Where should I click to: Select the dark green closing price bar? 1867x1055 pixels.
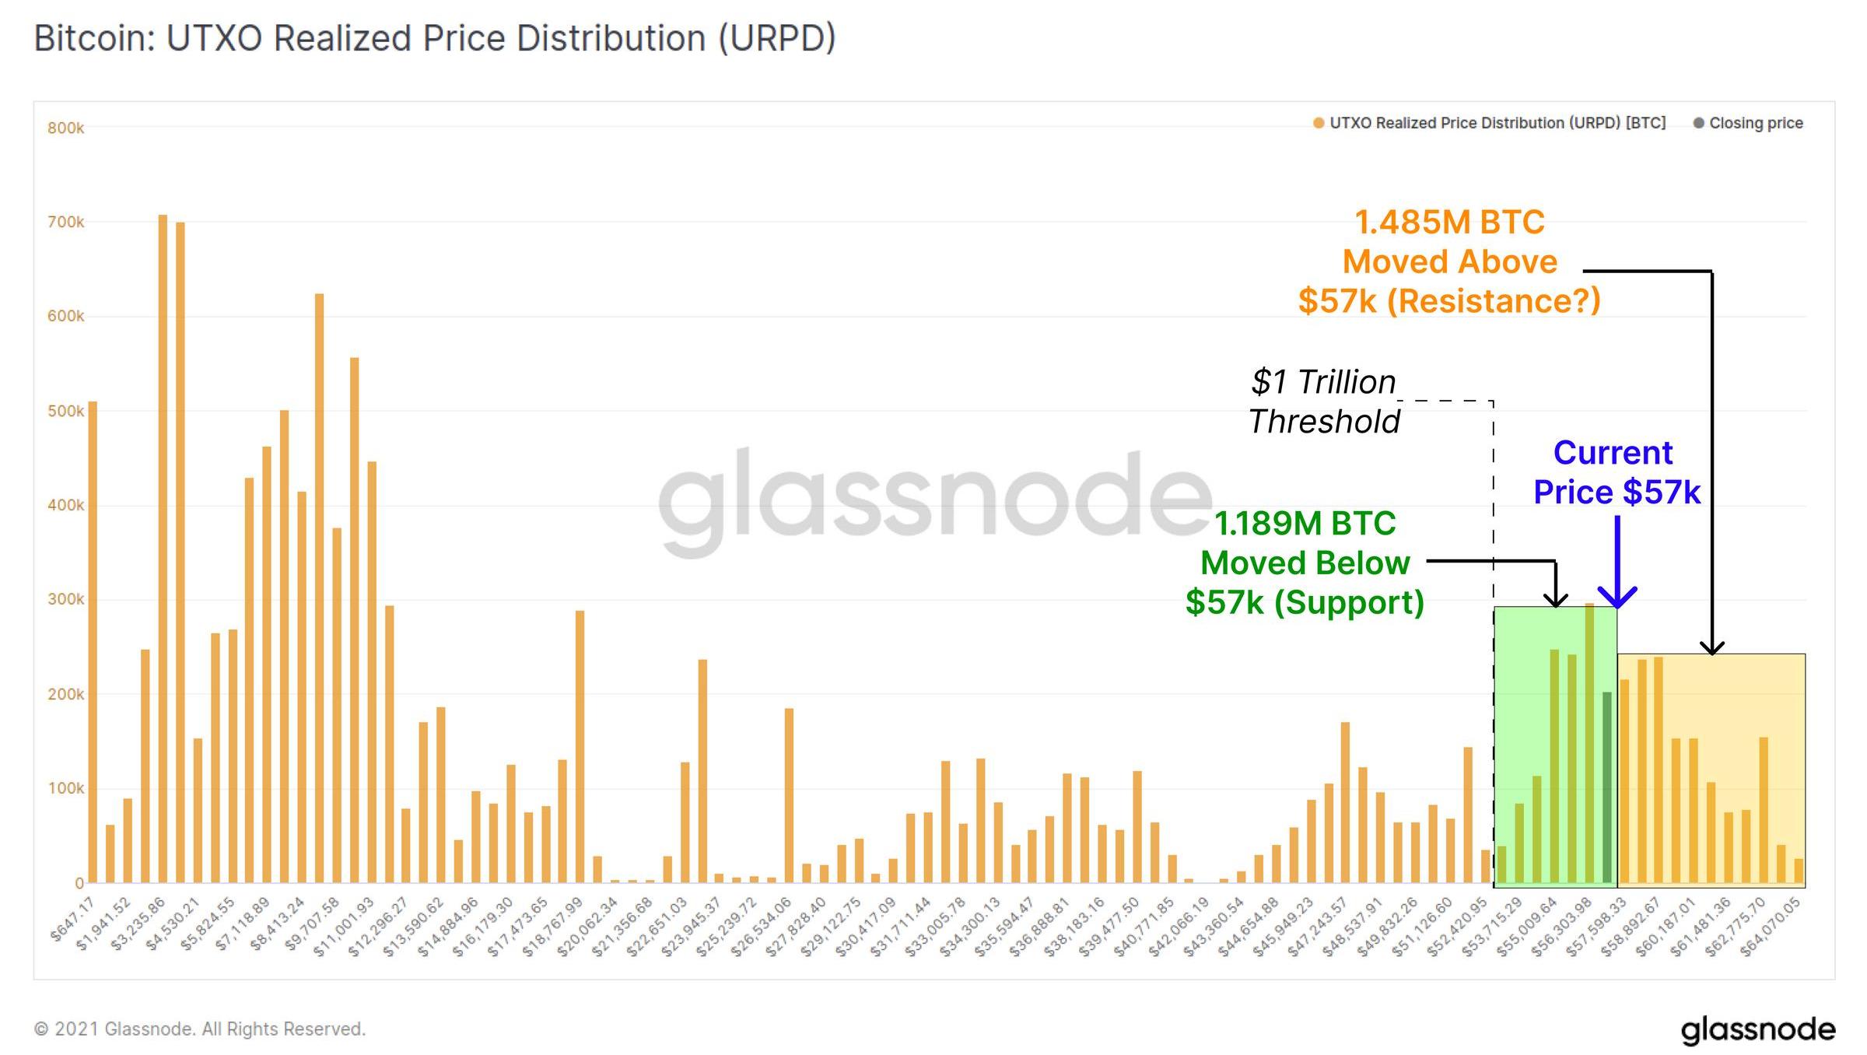pyautogui.click(x=1607, y=786)
